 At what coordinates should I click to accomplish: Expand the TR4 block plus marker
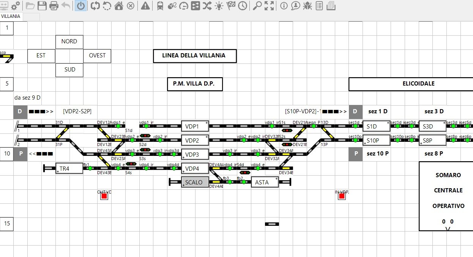pyautogui.click(x=58, y=171)
